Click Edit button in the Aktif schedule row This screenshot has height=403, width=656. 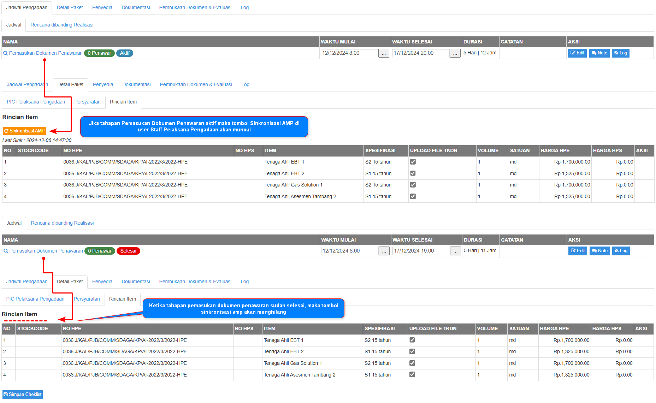577,53
